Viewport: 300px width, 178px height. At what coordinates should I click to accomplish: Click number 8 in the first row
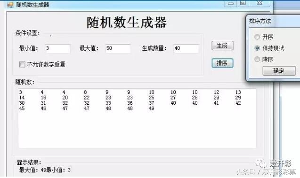85,92
